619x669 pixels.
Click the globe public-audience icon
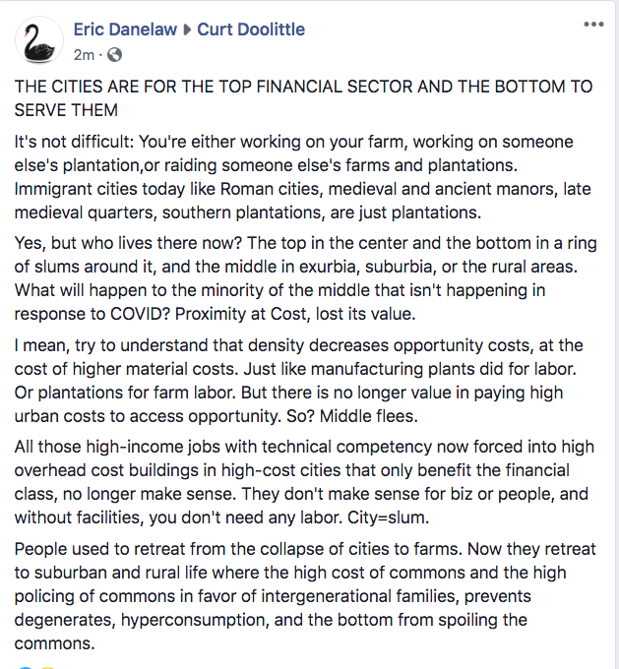(x=113, y=54)
